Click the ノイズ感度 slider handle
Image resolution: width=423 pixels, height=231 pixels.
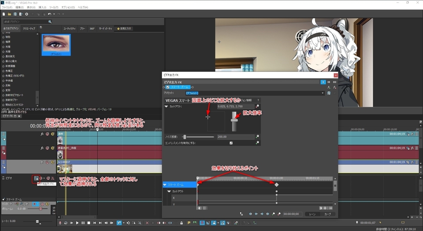coord(185,137)
